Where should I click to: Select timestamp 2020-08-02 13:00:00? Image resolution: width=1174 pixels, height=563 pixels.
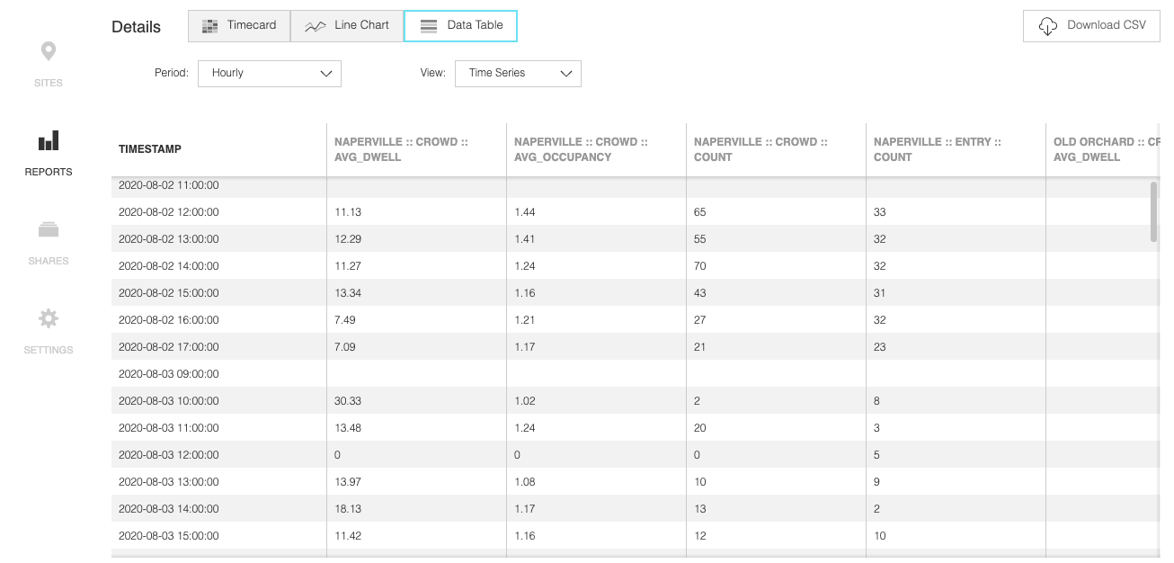point(169,239)
